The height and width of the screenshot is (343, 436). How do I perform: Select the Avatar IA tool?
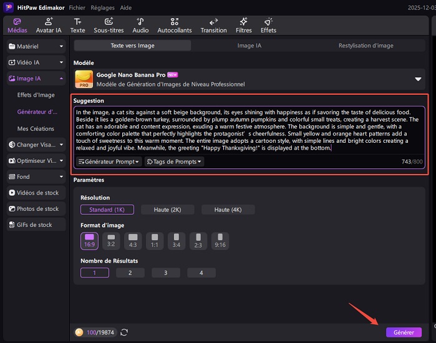pyautogui.click(x=49, y=25)
